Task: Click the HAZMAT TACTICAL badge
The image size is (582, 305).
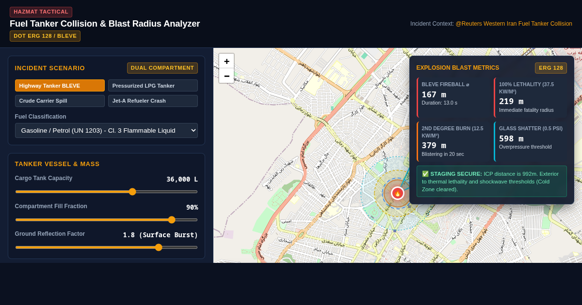Action: click(41, 12)
